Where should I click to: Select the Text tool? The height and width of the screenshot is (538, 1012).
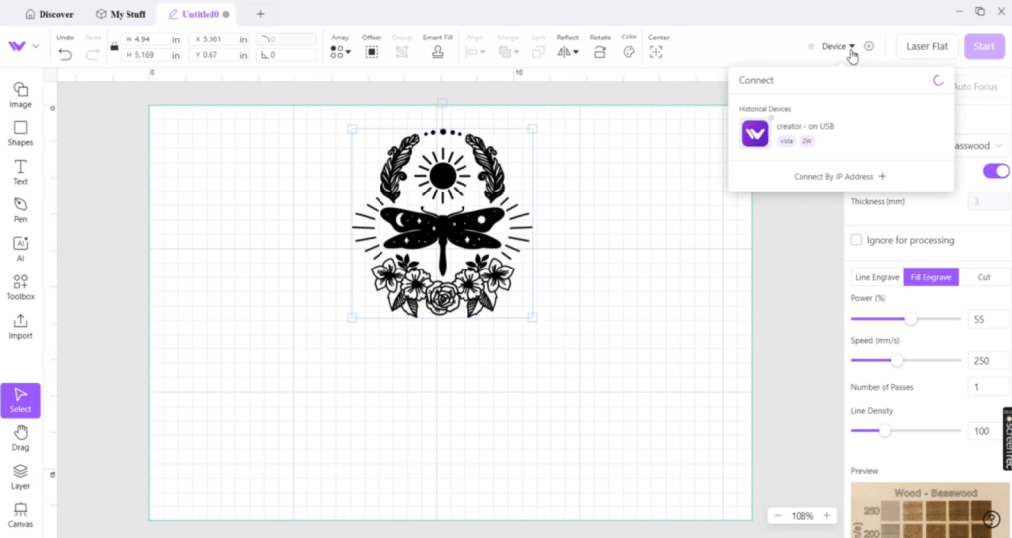click(x=20, y=171)
